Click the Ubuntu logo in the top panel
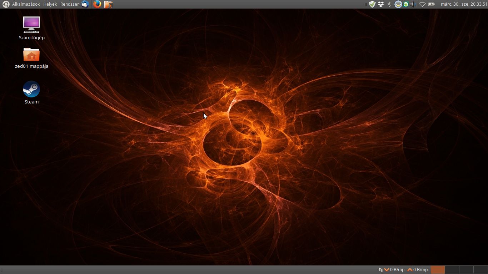Screen dimensions: 488x274 pyautogui.click(x=6, y=4)
